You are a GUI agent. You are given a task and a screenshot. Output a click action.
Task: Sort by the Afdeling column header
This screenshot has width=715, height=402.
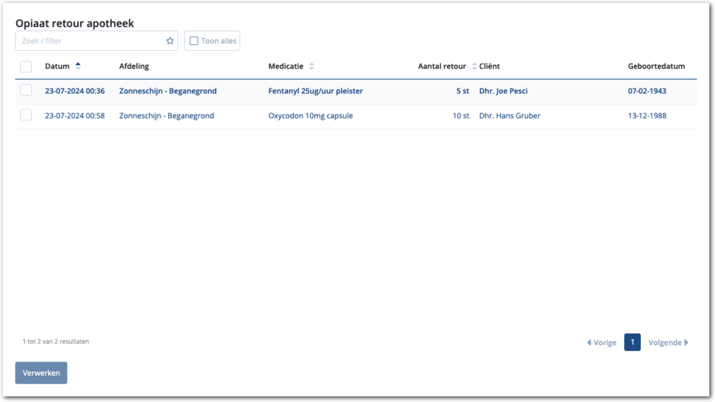134,66
